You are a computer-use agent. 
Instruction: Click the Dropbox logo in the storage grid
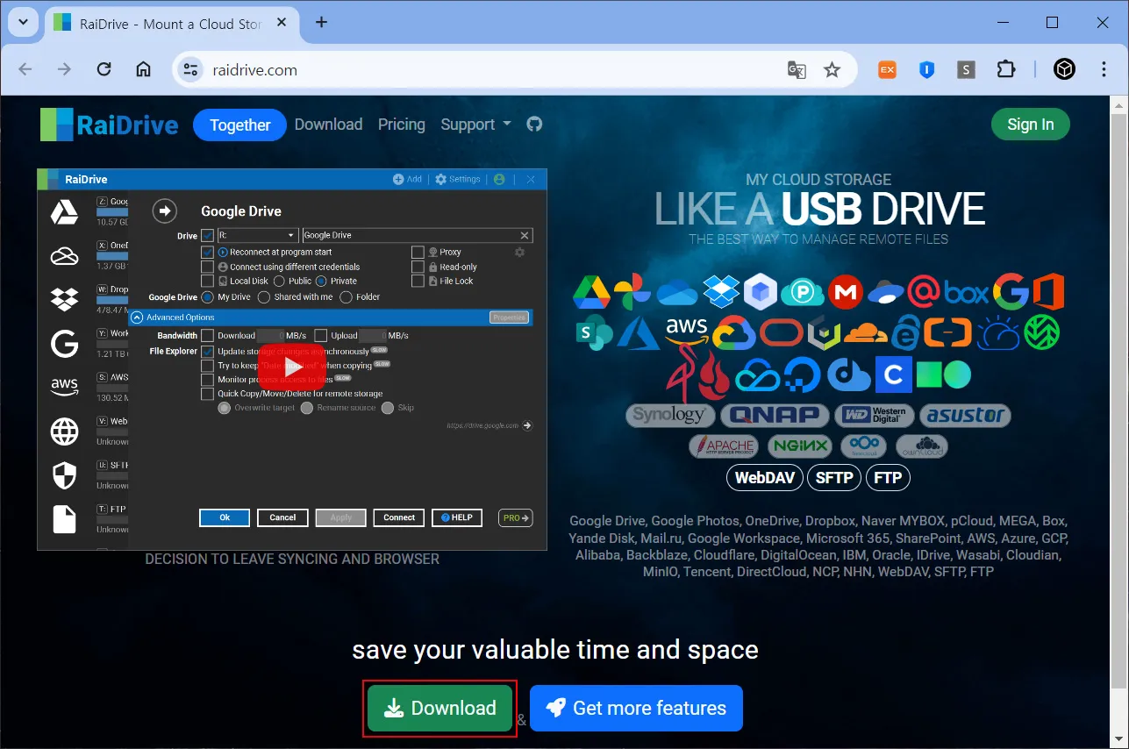(720, 292)
